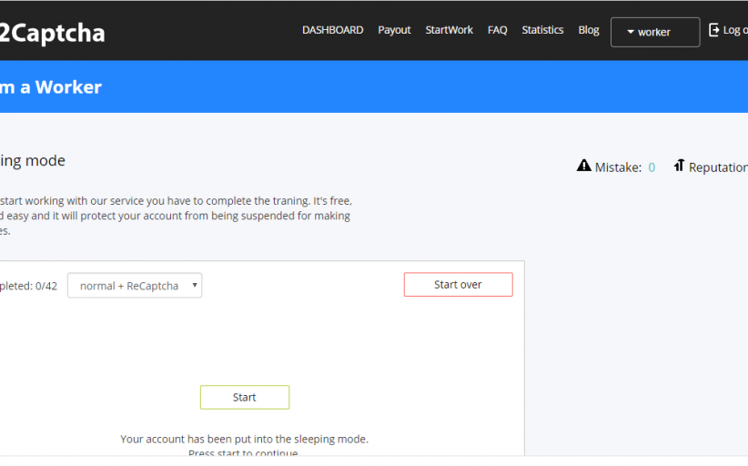Open the Payout page

[394, 30]
